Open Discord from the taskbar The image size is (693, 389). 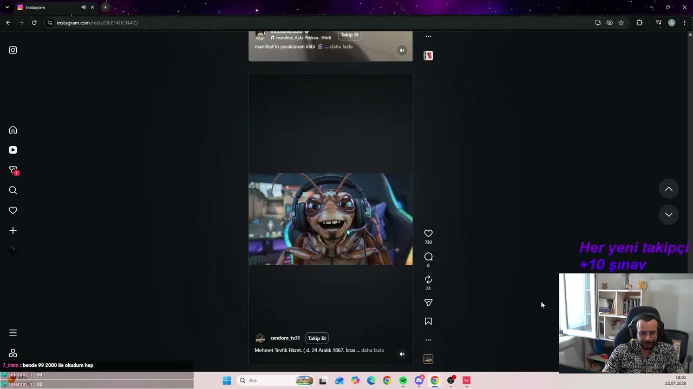[419, 380]
